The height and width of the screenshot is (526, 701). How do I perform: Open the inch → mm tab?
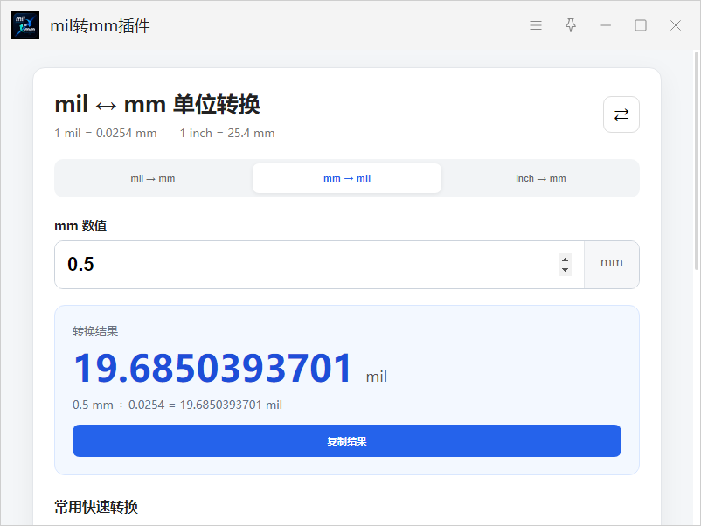(x=540, y=178)
